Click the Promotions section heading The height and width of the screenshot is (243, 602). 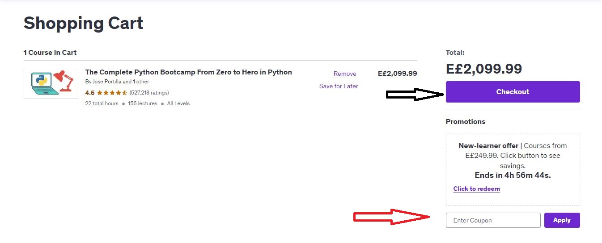[466, 121]
